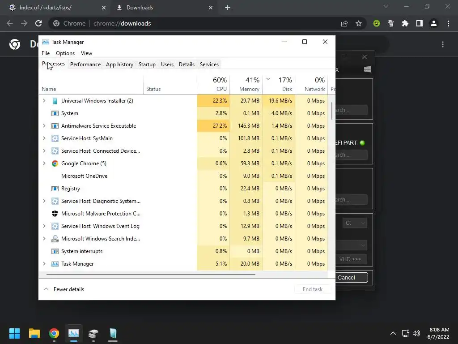Expand Service Host: Diagnostic System row
458x344 pixels.
click(44, 201)
